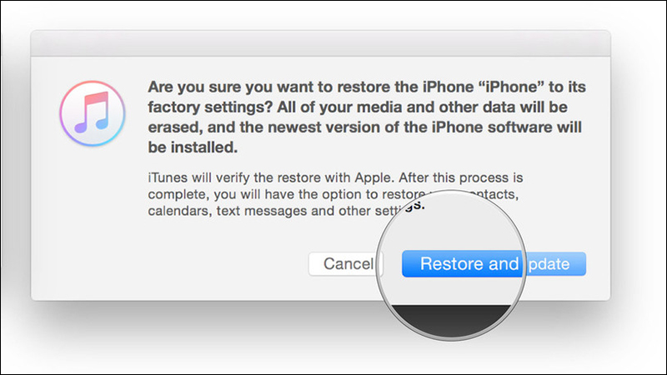This screenshot has height=375, width=667.
Task: Click the Cancel button
Action: tap(345, 264)
